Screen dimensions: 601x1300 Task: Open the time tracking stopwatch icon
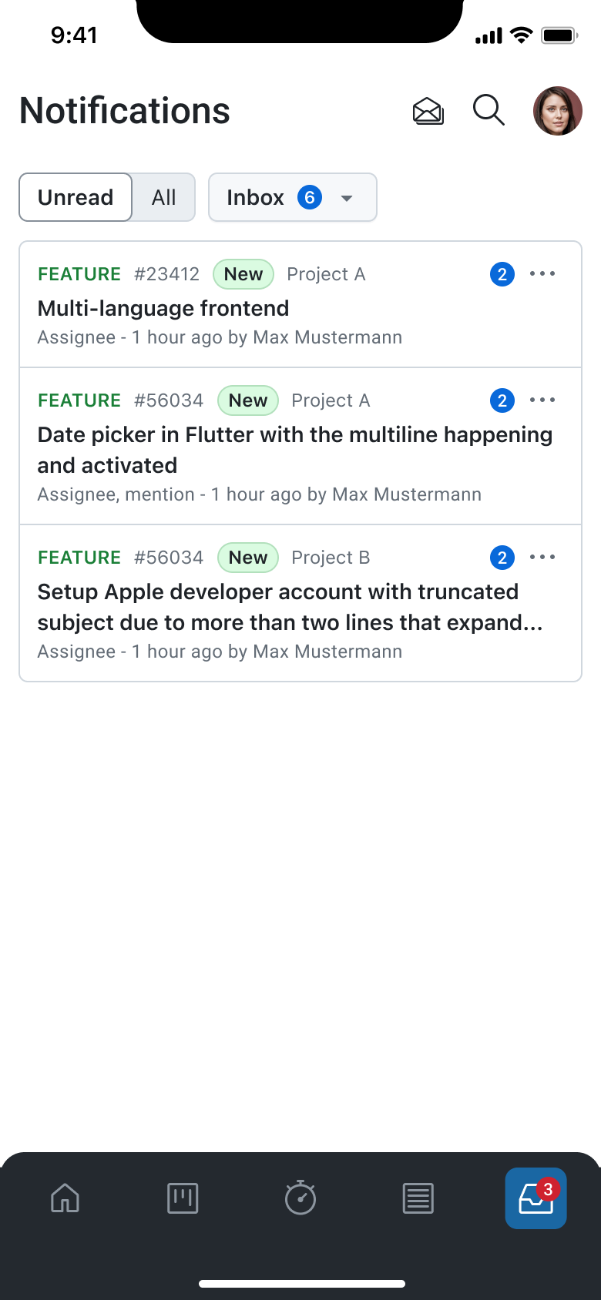[x=300, y=1198]
